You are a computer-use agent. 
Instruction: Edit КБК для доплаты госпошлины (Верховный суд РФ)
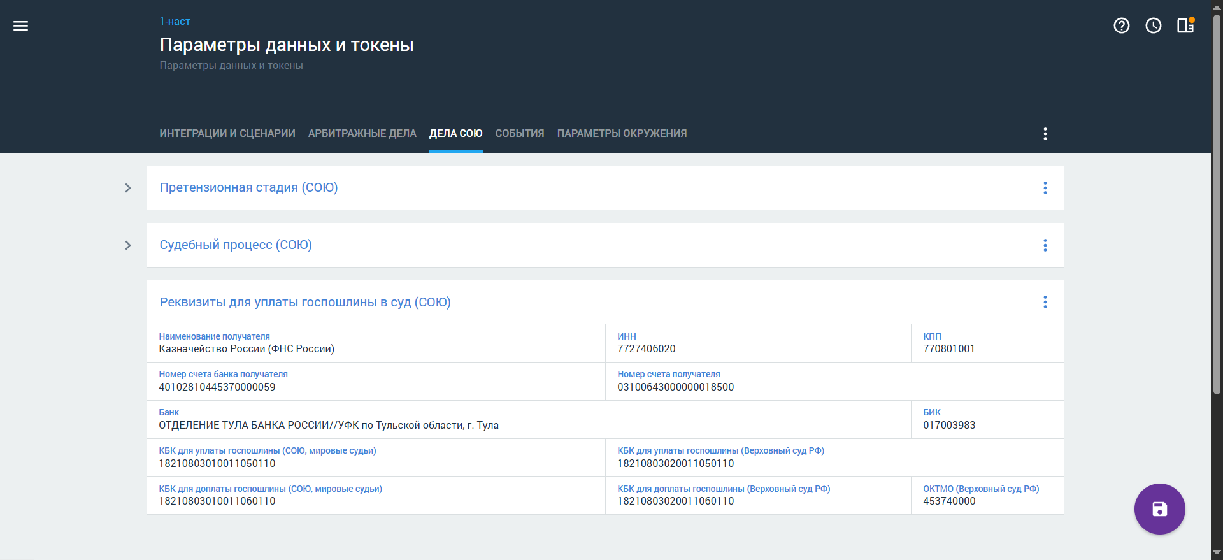[x=758, y=495]
